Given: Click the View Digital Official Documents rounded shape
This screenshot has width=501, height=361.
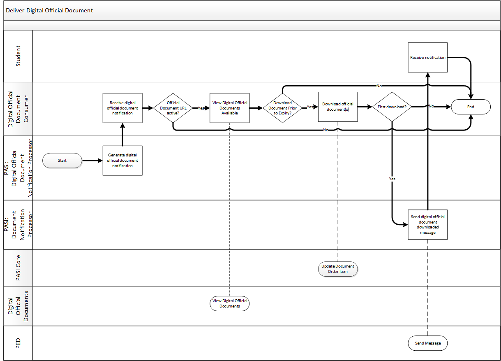Looking at the screenshot, I should click(x=229, y=303).
